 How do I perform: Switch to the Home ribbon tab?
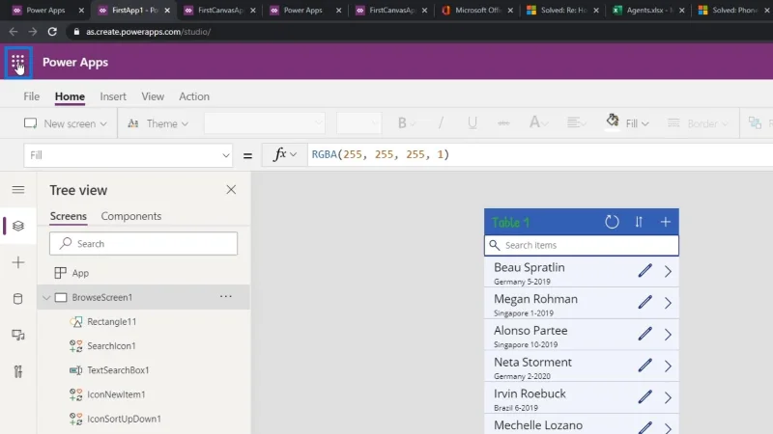coord(70,96)
